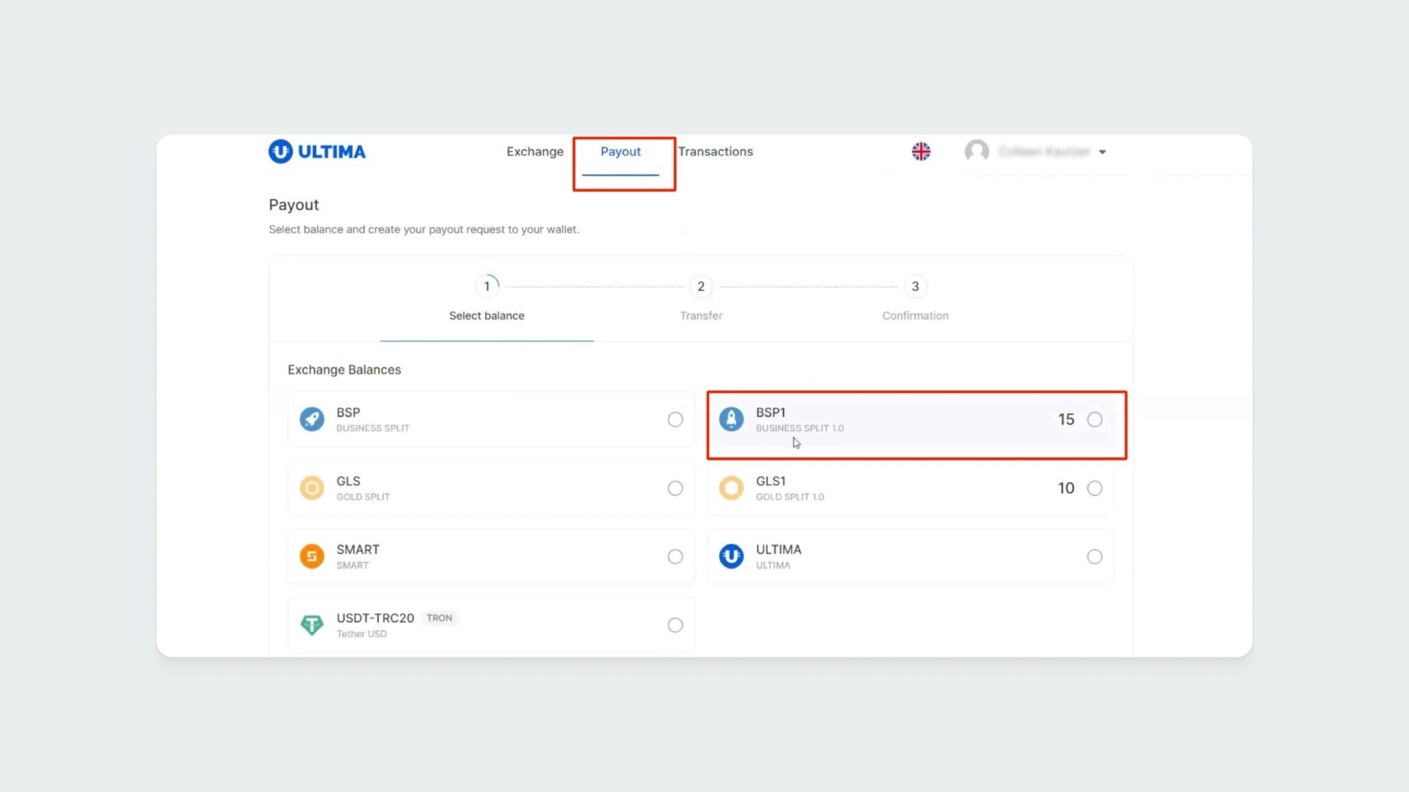Open language selector via UK flag
The image size is (1409, 792).
(921, 152)
